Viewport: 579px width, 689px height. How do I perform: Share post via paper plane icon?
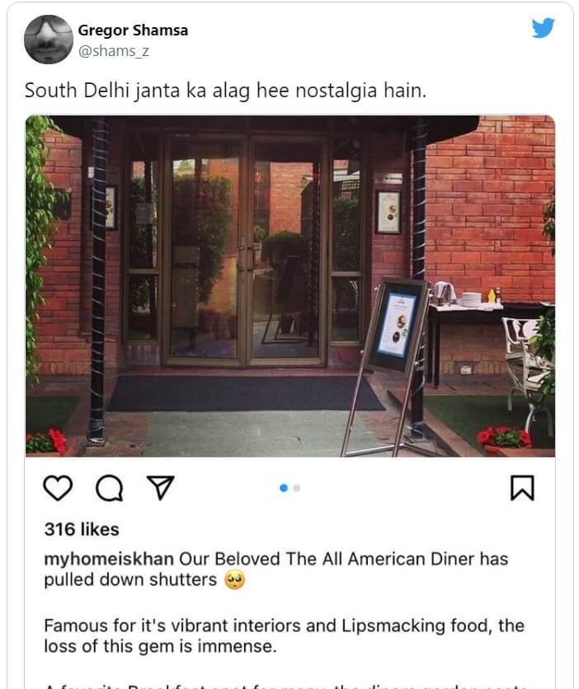161,487
